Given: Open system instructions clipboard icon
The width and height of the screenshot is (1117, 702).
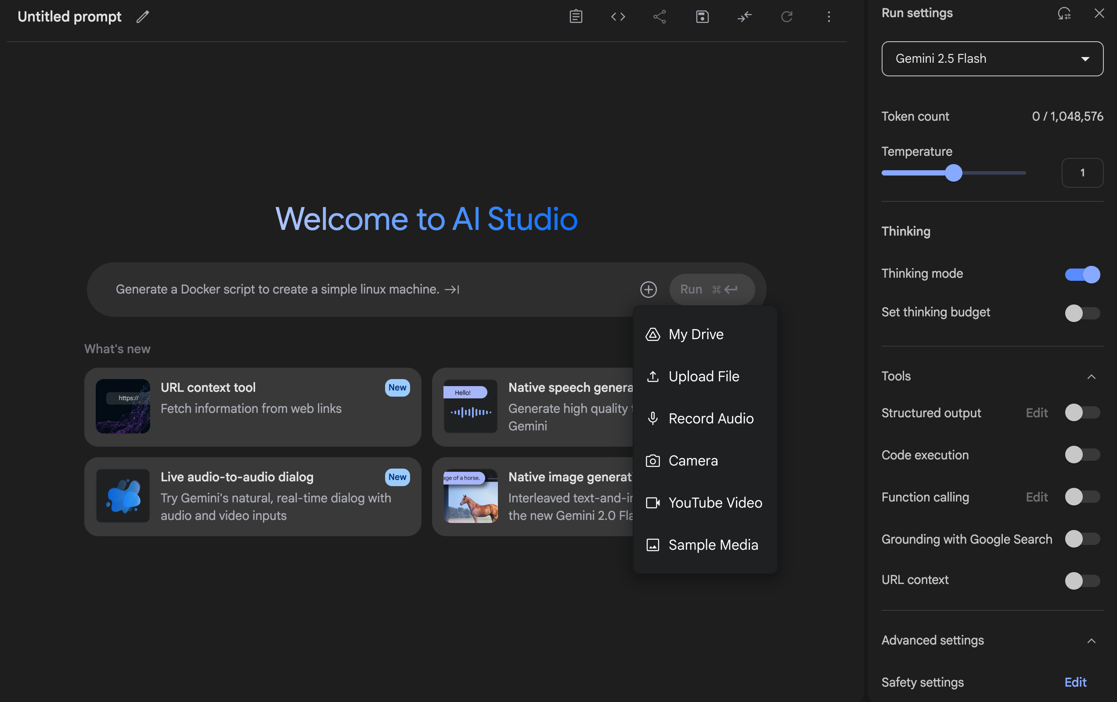Looking at the screenshot, I should coord(576,17).
